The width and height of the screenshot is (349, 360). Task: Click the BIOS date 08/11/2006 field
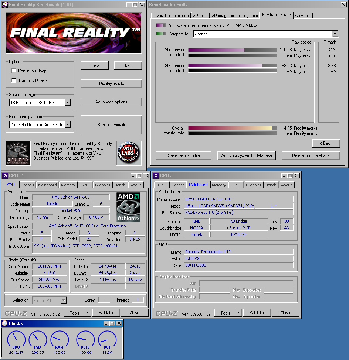[239, 265]
